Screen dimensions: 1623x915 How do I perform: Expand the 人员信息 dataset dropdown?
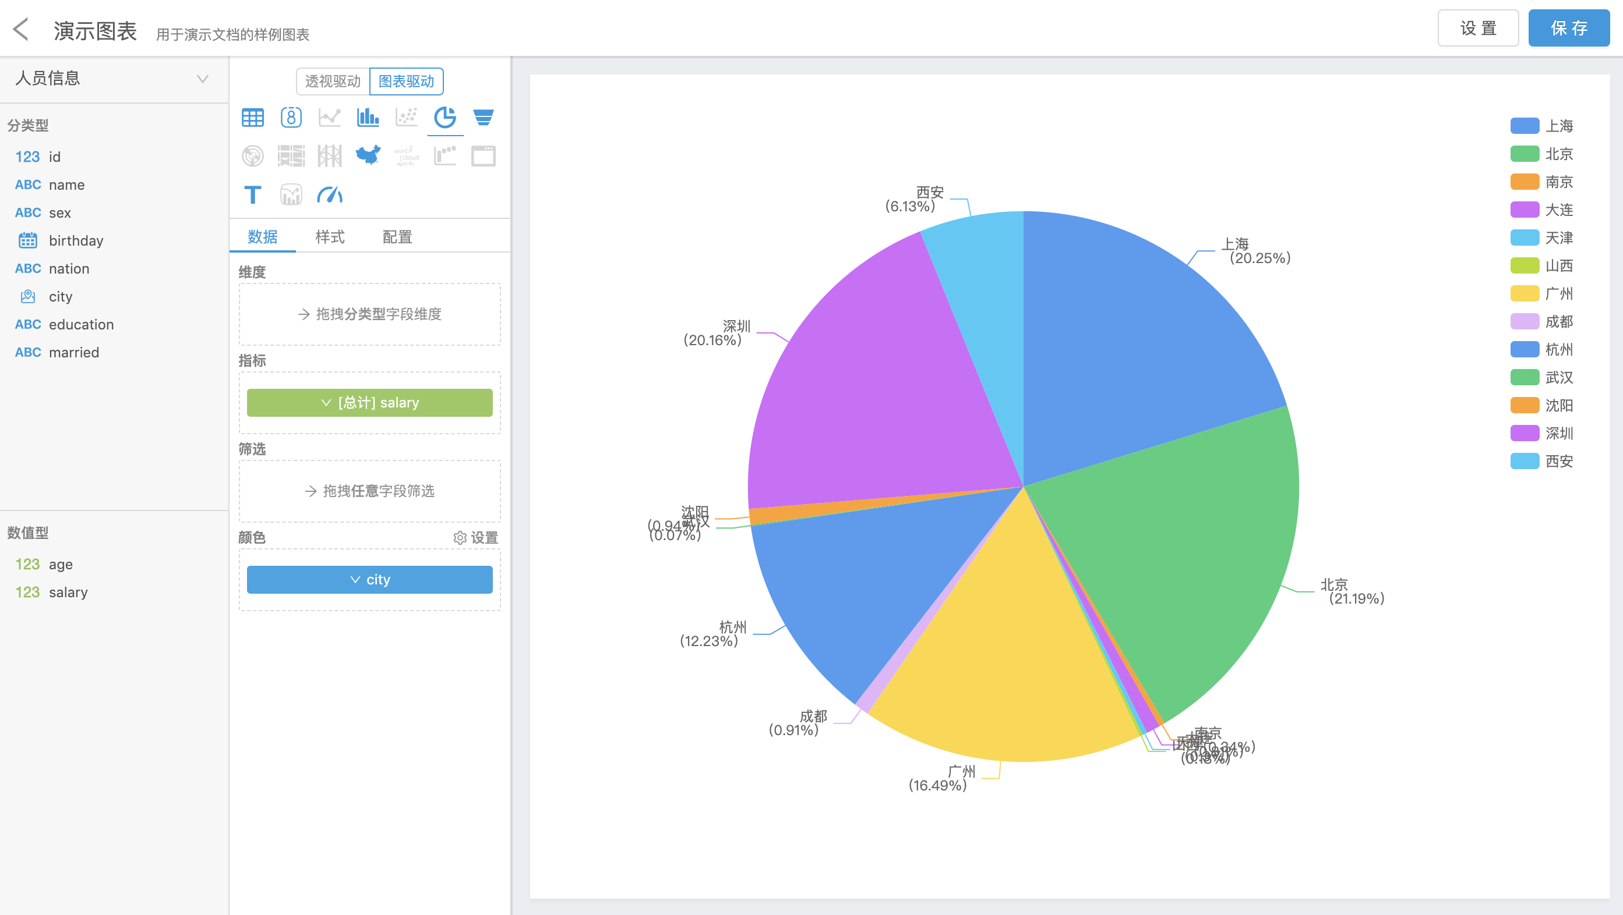tap(202, 79)
